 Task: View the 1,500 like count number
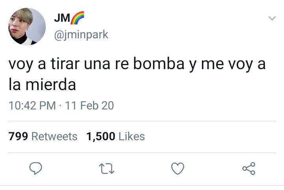click(101, 136)
